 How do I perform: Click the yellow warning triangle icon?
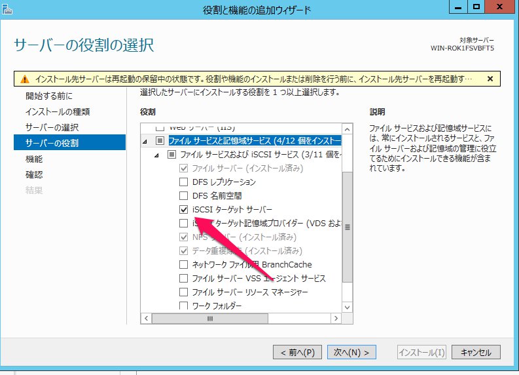pos(23,79)
